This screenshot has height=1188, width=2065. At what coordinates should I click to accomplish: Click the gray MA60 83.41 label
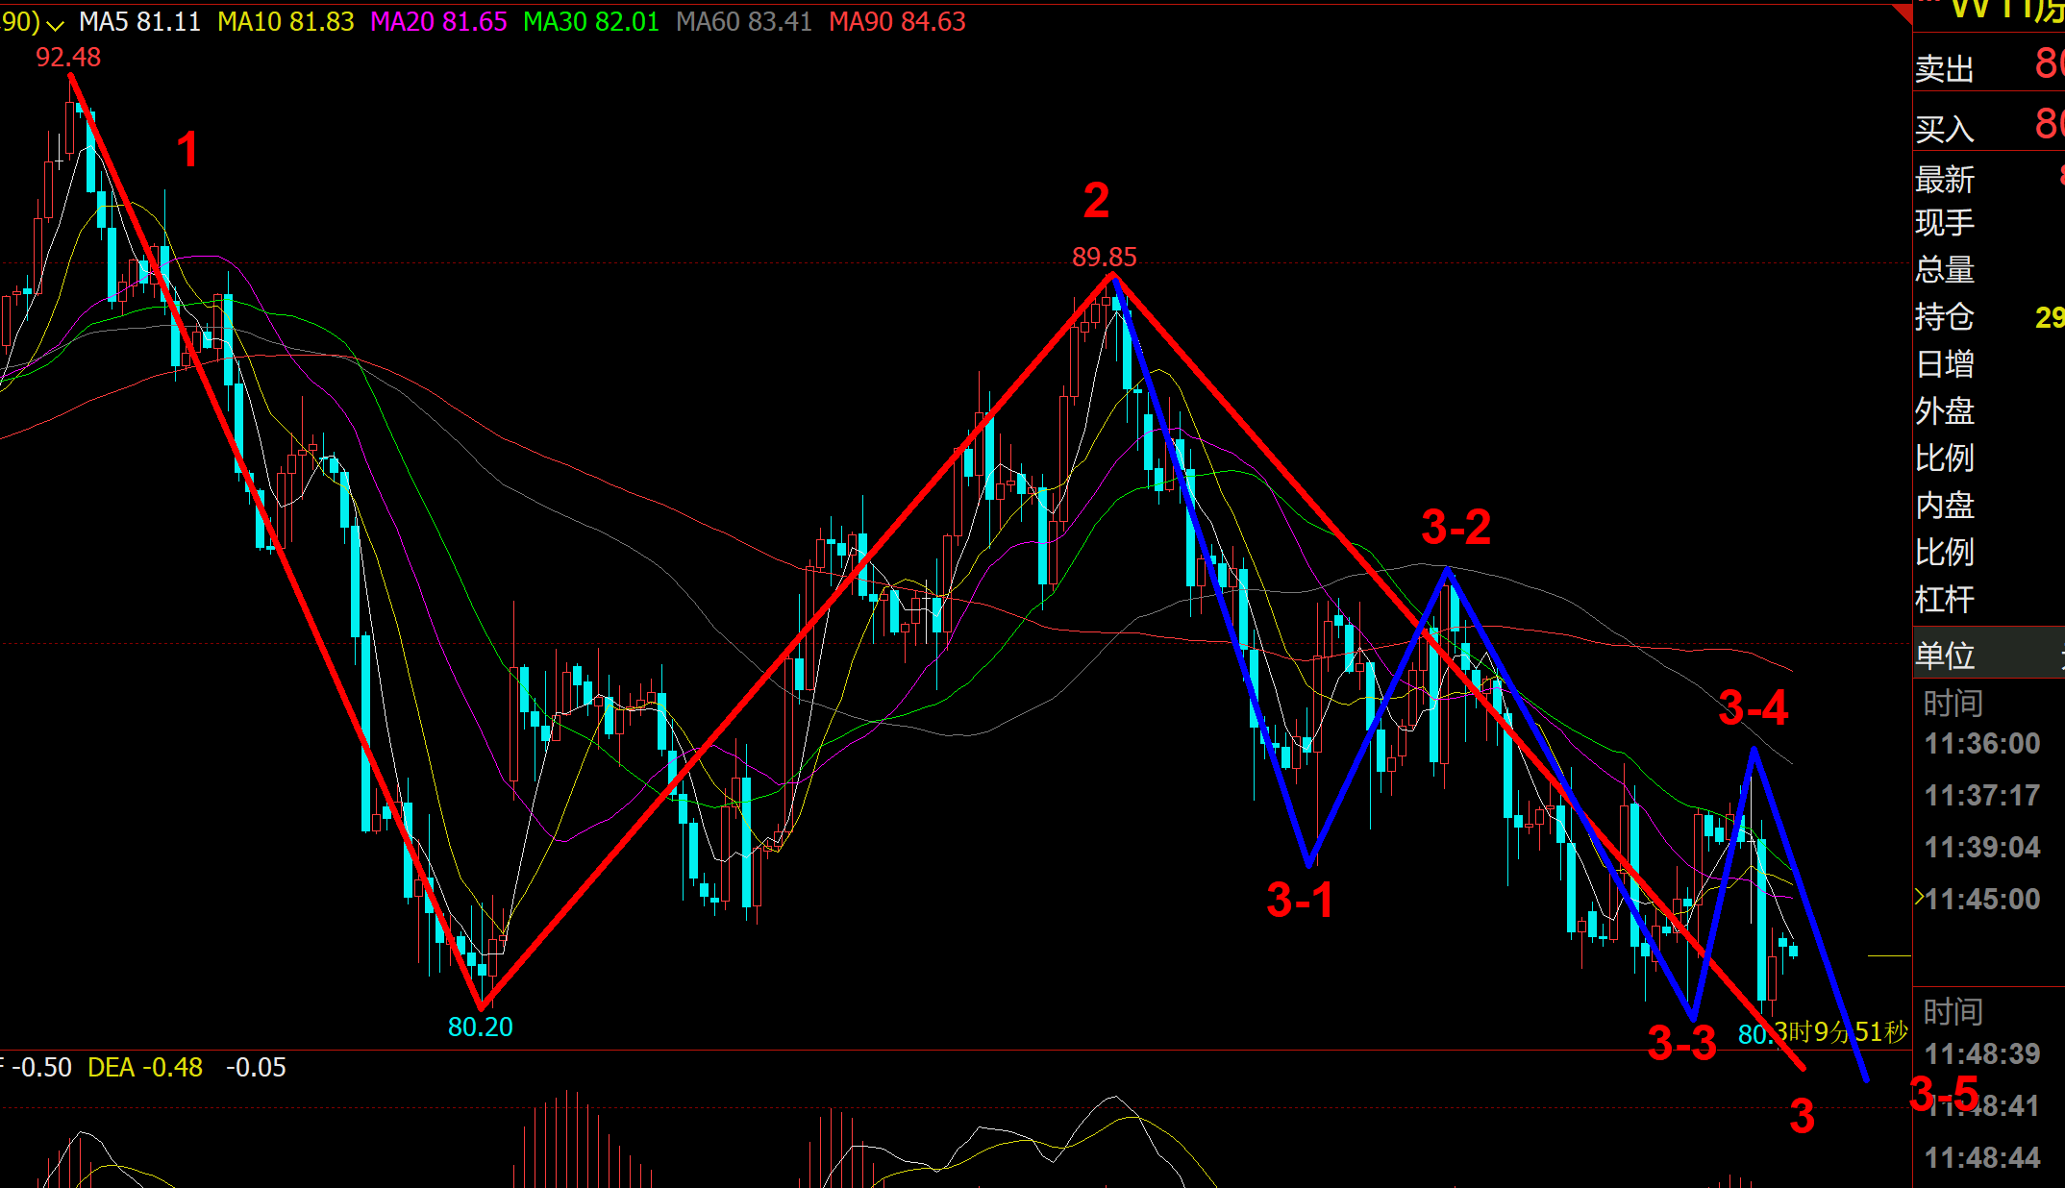click(x=744, y=22)
